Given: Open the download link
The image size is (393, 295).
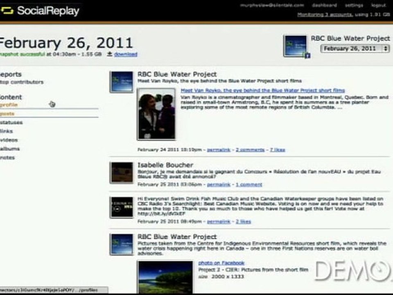Looking at the screenshot, I should point(126,54).
